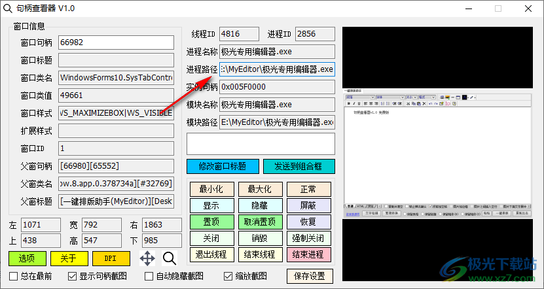Click the 上 field showing 438

[x=41, y=241]
